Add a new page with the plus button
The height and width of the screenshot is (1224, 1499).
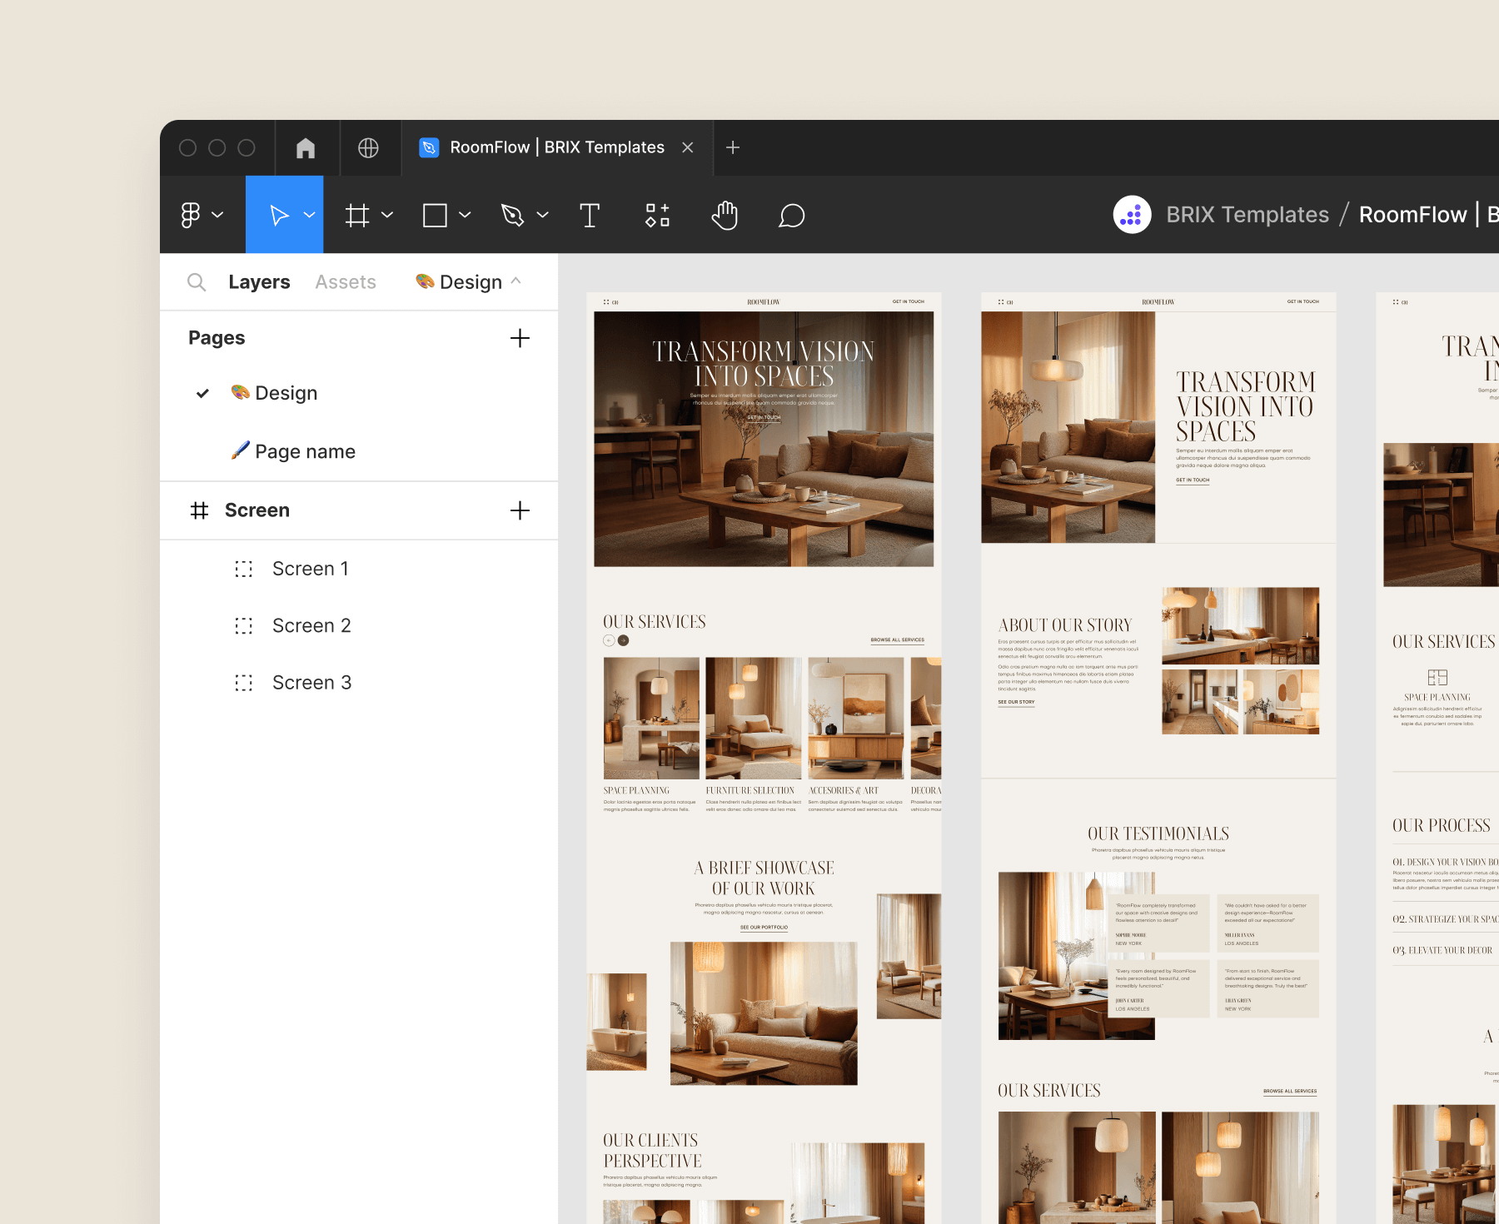[520, 338]
